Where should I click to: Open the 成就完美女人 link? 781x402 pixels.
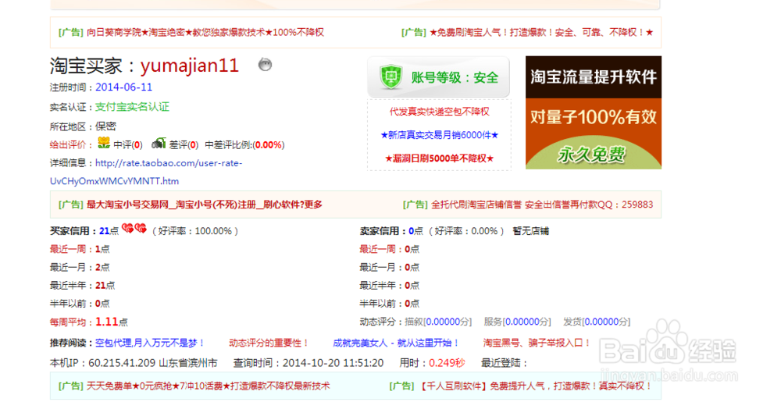pos(396,343)
